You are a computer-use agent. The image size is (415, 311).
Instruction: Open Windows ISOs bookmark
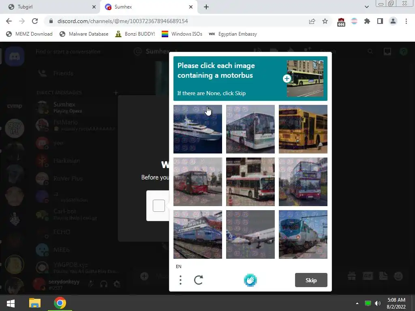coord(182,34)
